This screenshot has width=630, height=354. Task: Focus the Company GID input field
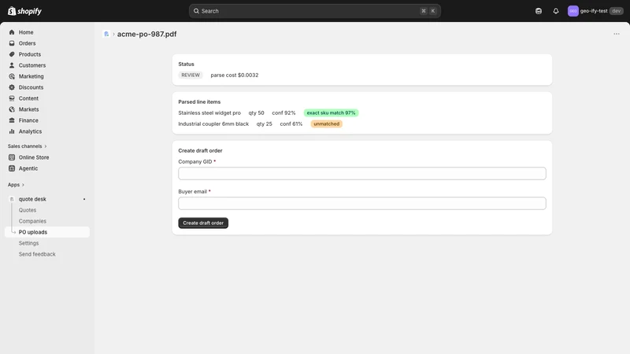[362, 173]
